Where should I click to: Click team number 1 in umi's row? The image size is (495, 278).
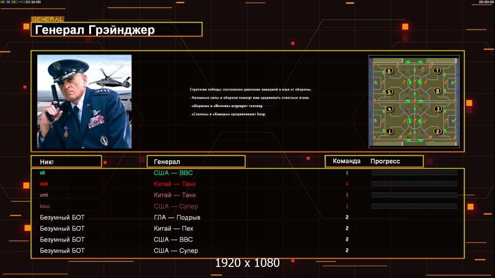[x=347, y=195]
